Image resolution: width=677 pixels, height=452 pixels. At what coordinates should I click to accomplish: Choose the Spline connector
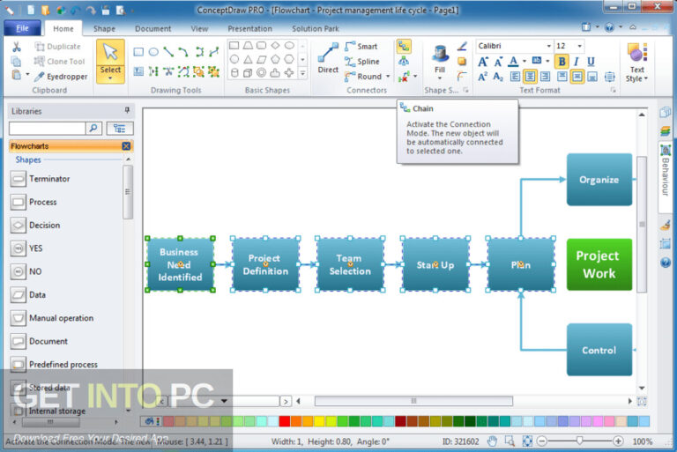pos(361,62)
